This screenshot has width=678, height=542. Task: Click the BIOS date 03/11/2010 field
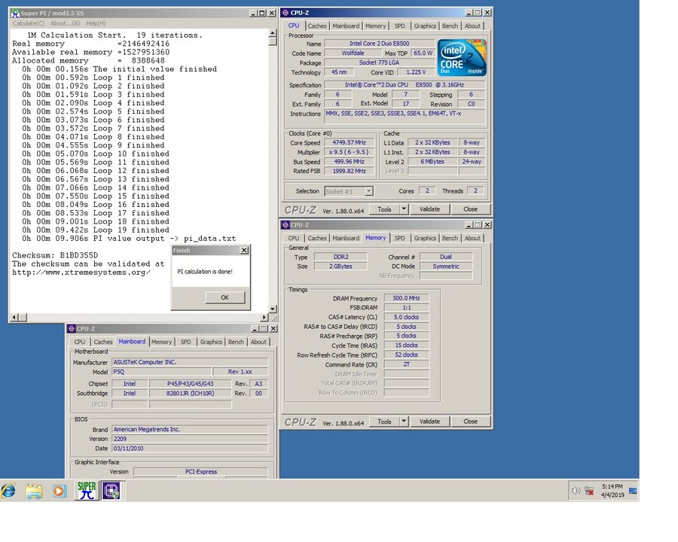coord(190,448)
